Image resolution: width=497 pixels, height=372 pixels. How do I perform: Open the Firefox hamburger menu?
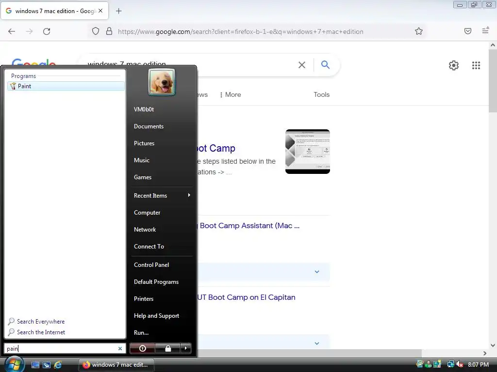point(485,31)
